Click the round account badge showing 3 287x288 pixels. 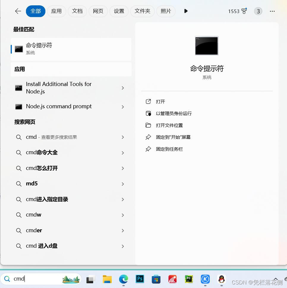[x=258, y=11]
